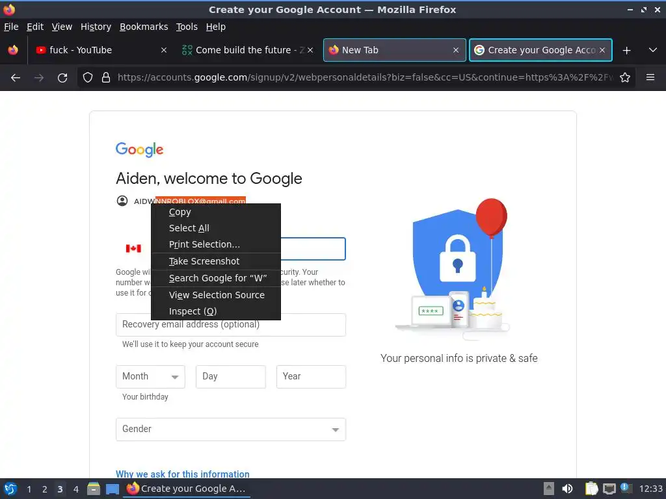The width and height of the screenshot is (666, 499).
Task: Open Firefox hamburger application menu
Action: click(x=650, y=77)
